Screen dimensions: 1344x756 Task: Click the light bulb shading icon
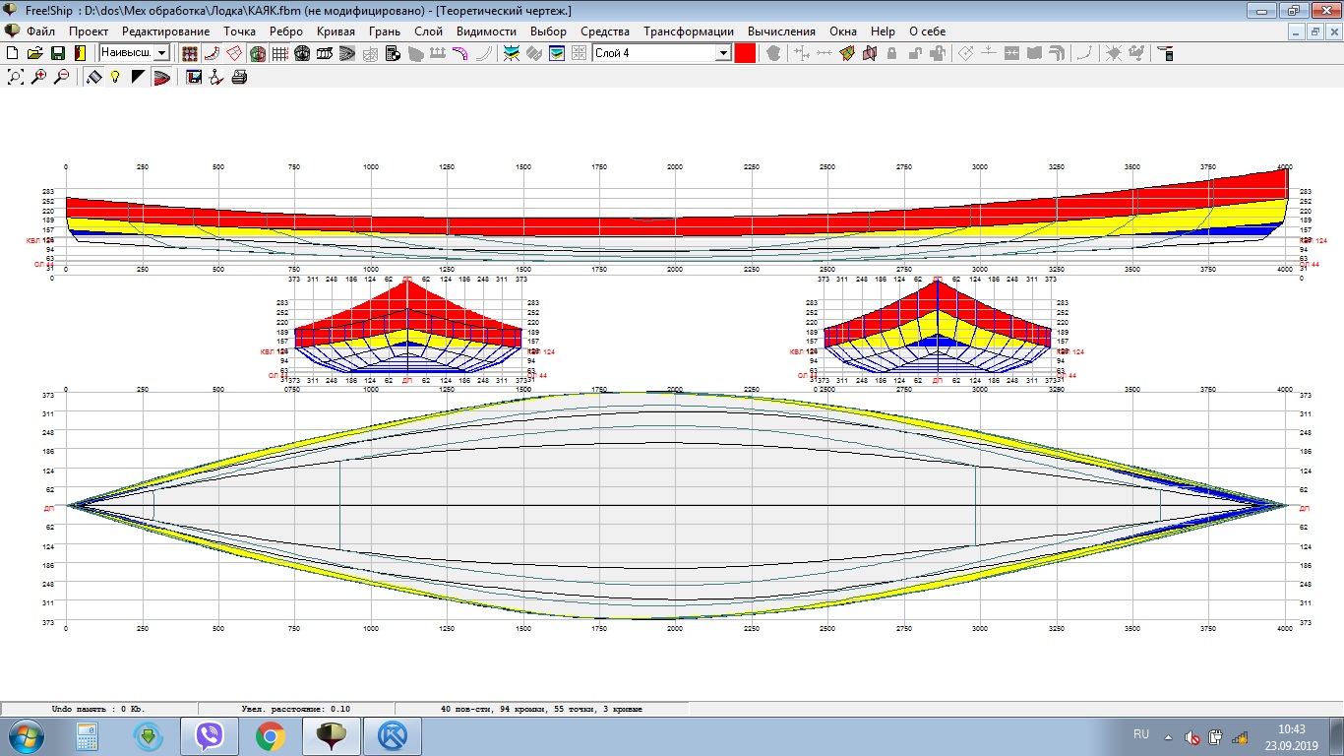[x=115, y=77]
